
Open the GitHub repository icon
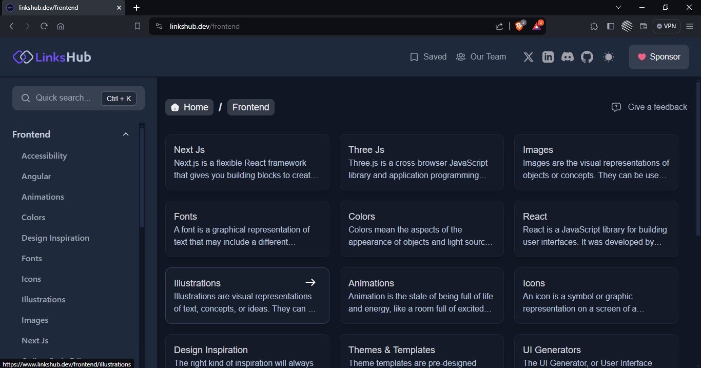587,57
